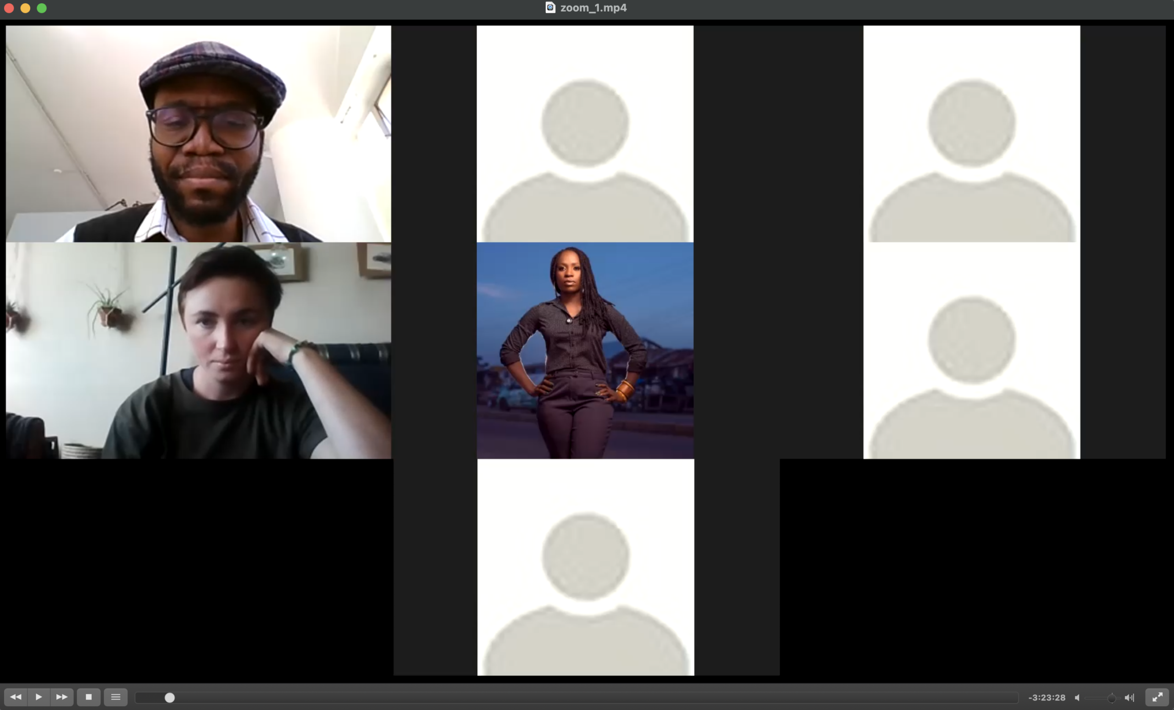Click profile photo of woman with braids
1174x710 pixels.
click(x=585, y=351)
